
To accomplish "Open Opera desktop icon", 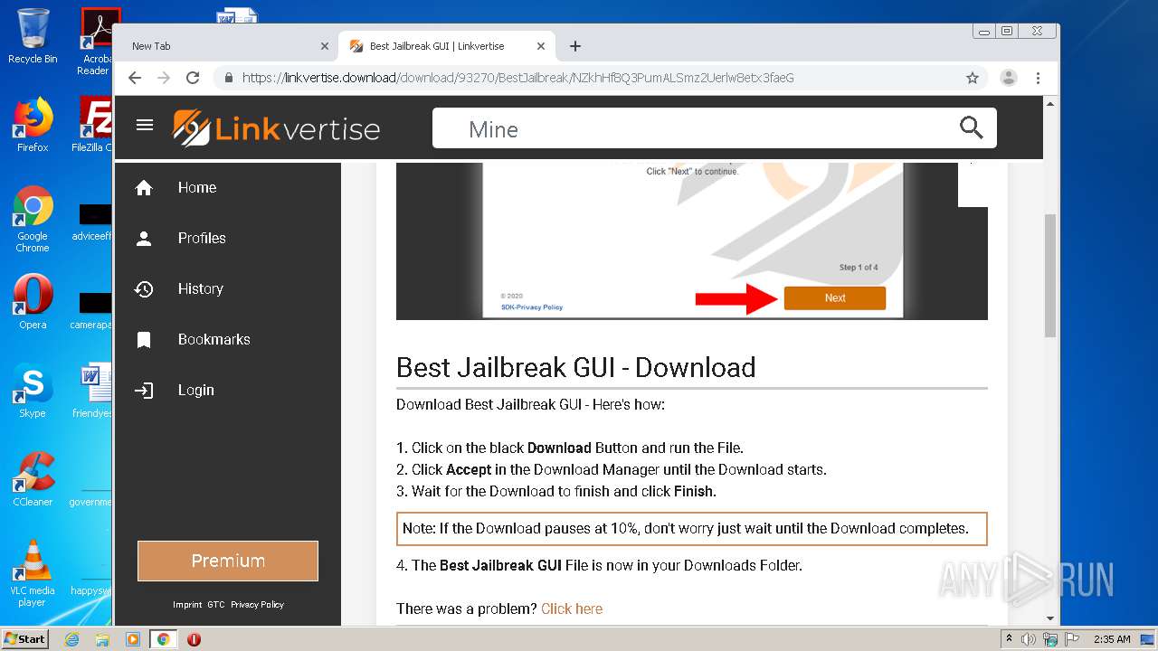I will [x=33, y=302].
